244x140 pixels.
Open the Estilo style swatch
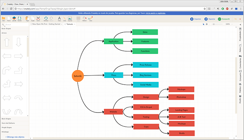pyautogui.click(x=78, y=19)
